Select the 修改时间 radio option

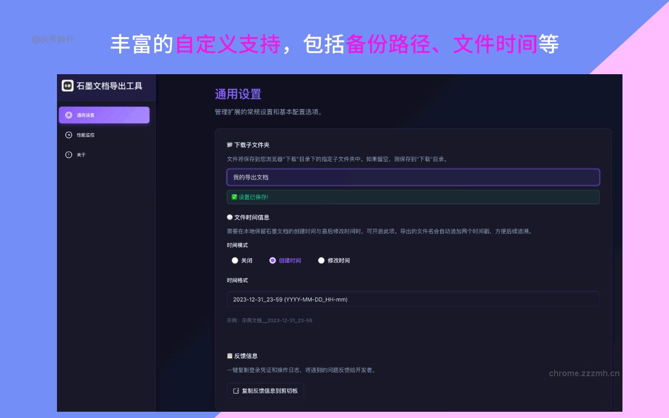321,260
